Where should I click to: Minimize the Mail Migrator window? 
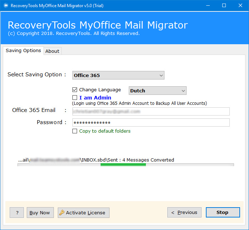pyautogui.click(x=208, y=6)
